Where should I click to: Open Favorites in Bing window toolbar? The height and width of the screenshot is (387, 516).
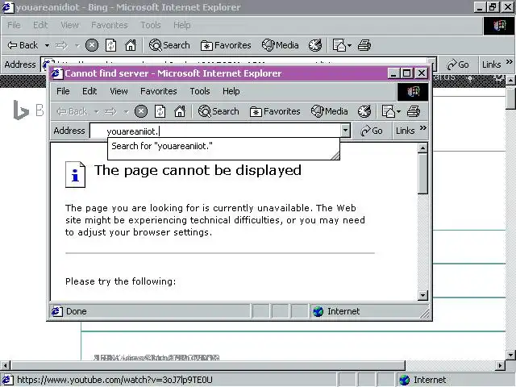[226, 45]
